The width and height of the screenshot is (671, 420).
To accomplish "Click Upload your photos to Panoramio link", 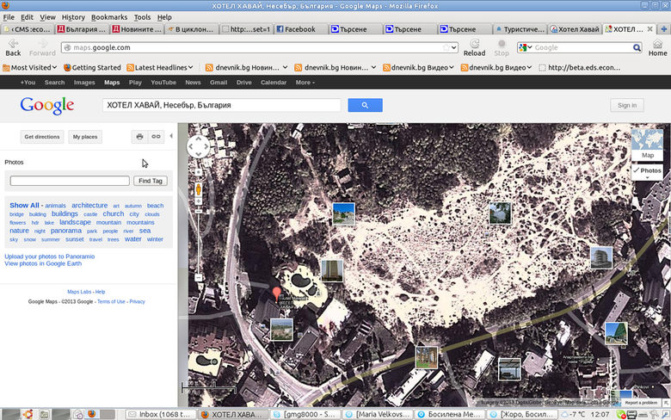I will [x=50, y=256].
